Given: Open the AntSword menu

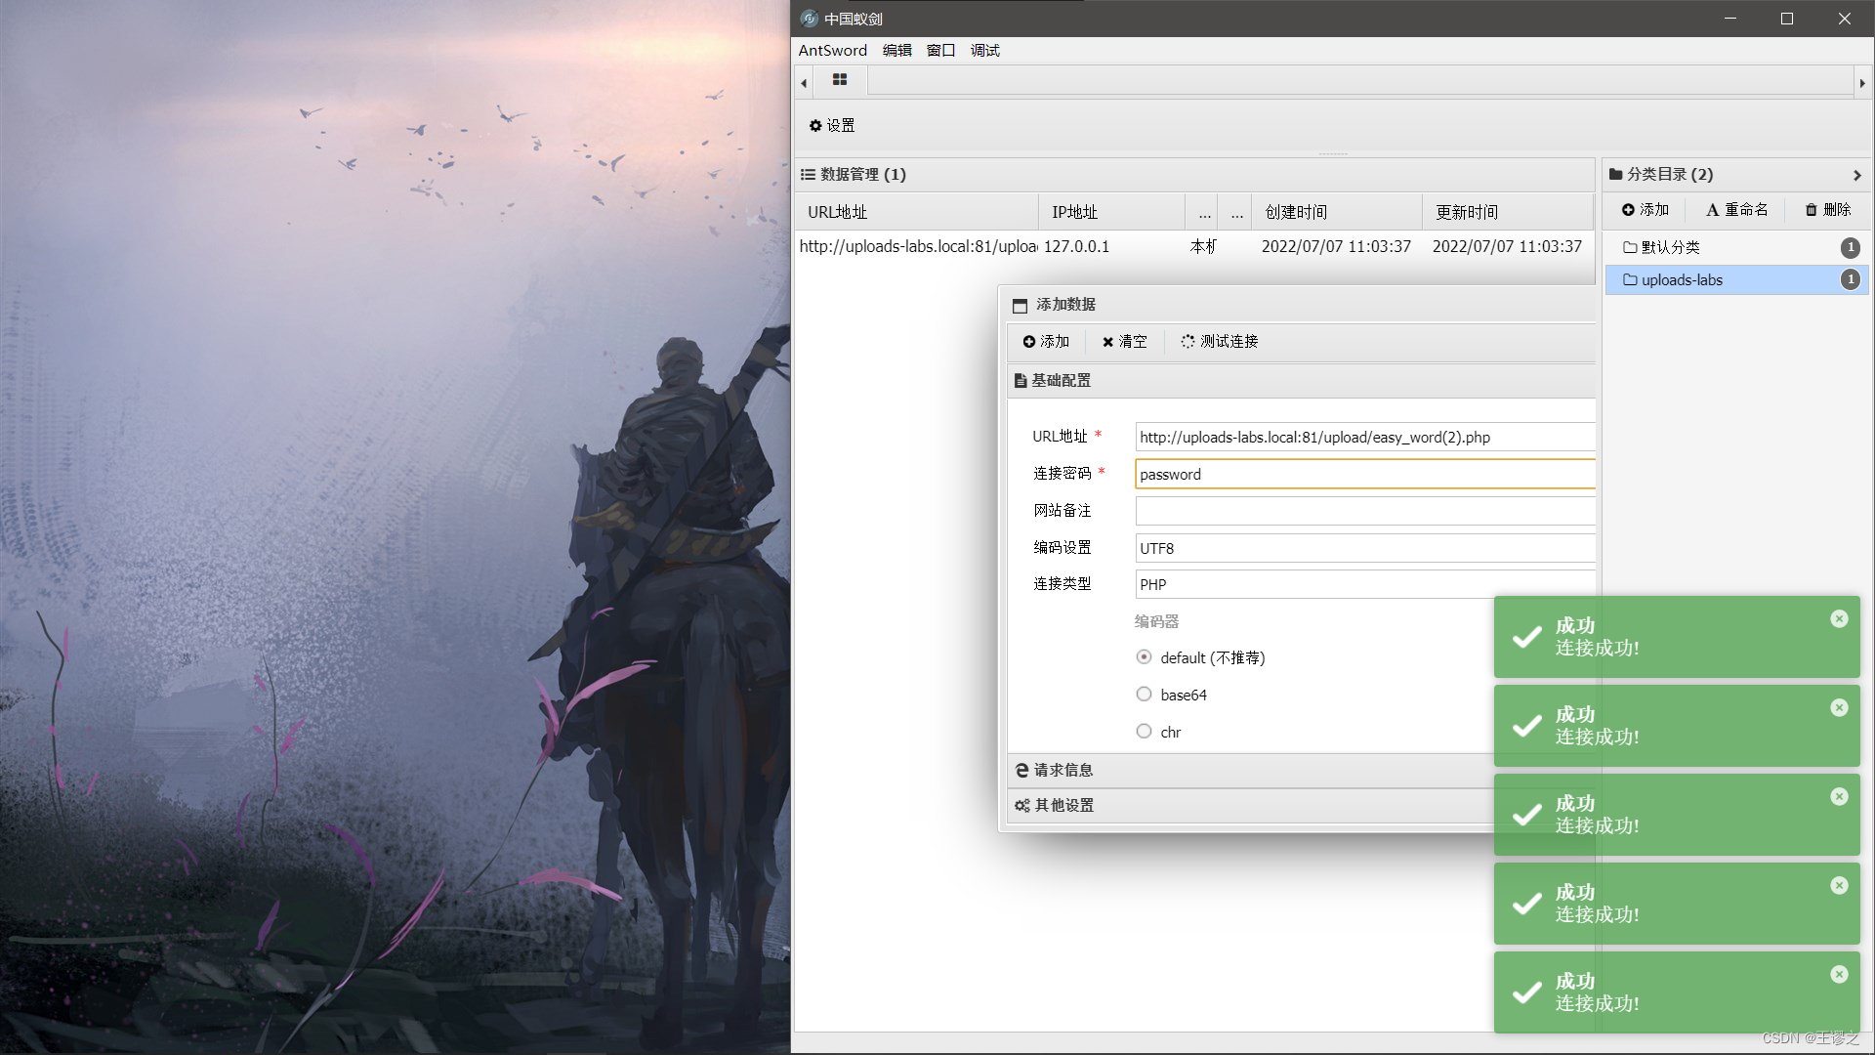Looking at the screenshot, I should (x=832, y=50).
